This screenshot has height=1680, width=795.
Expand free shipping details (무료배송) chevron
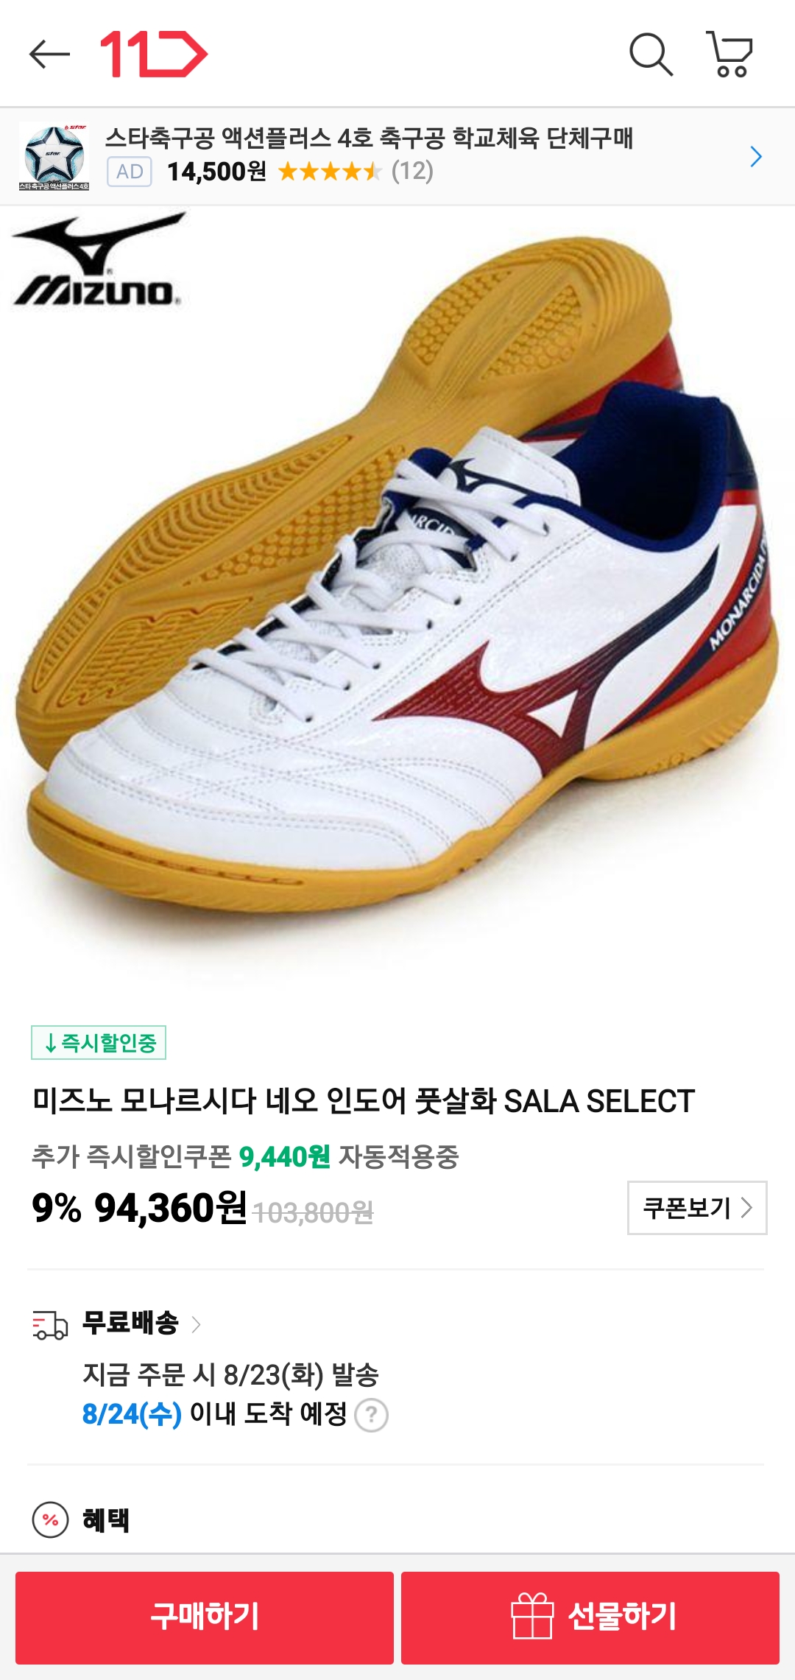pyautogui.click(x=196, y=1324)
